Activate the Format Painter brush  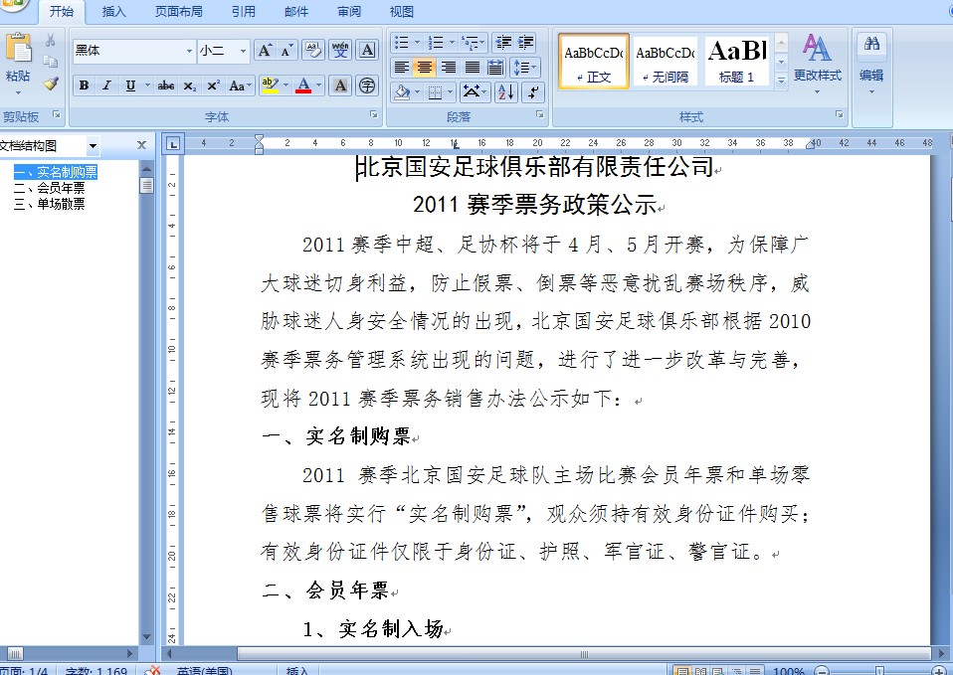pyautogui.click(x=51, y=84)
